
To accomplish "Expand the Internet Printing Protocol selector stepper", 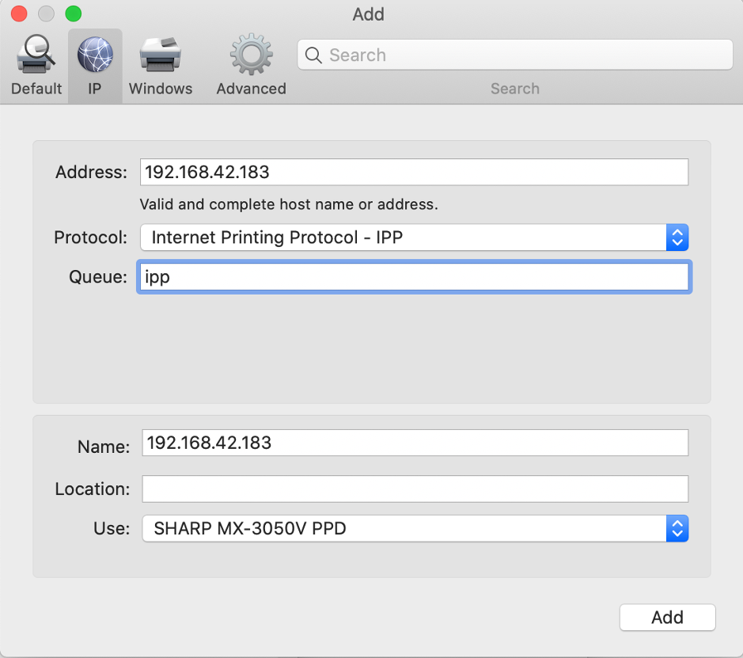I will [x=677, y=238].
